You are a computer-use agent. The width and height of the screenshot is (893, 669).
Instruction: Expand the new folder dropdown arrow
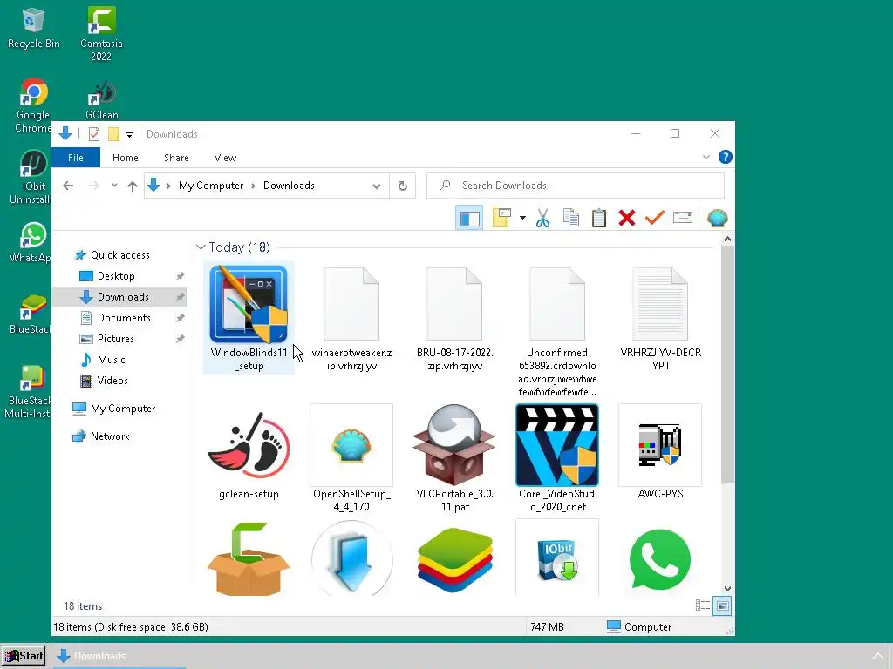click(x=522, y=218)
